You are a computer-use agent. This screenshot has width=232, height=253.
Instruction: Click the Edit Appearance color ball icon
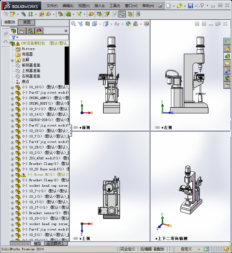[128, 24]
